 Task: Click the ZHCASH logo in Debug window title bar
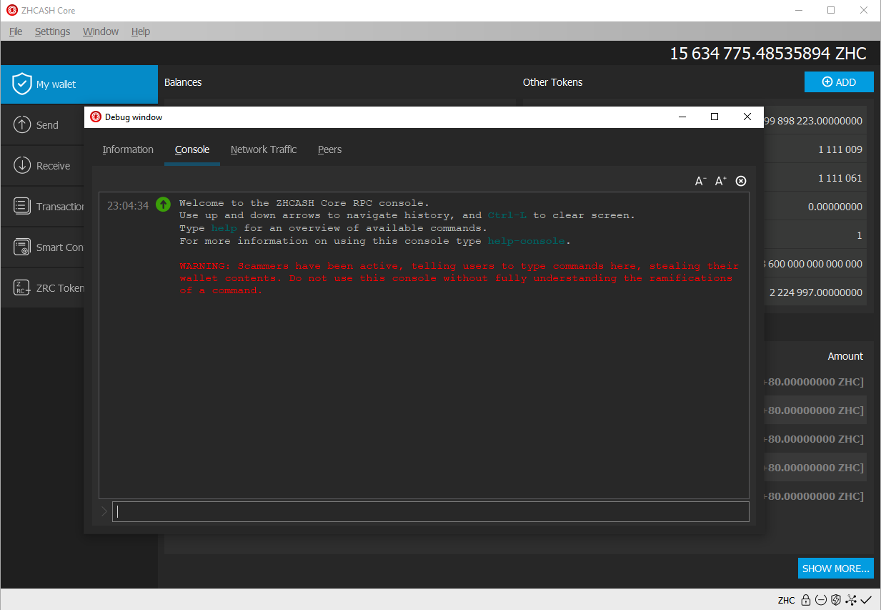96,117
